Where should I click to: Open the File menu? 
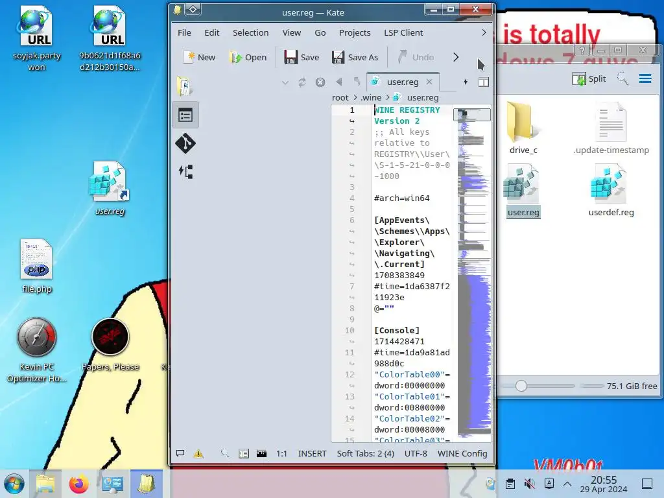point(184,32)
